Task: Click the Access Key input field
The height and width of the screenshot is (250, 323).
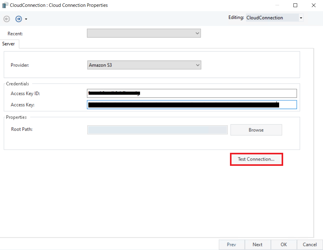Action: [192, 105]
